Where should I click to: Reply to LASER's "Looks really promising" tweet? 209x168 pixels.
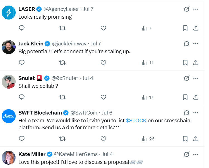pyautogui.click(x=22, y=28)
